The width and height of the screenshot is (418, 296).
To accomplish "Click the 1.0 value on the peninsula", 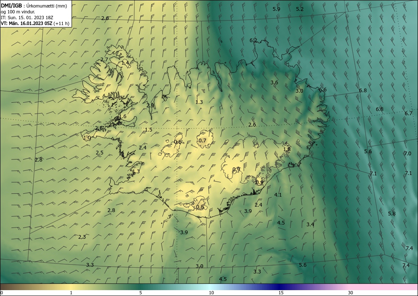I will [x=87, y=138].
